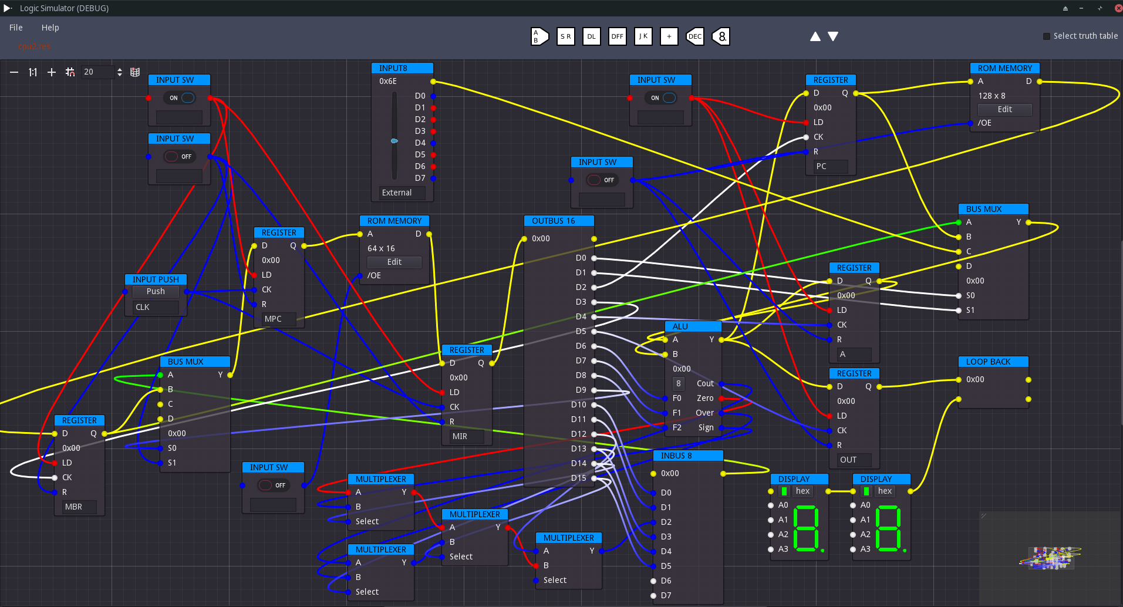Viewport: 1123px width, 607px height.
Task: Click the Y output port of upper BUS MUX
Action: click(x=1028, y=222)
